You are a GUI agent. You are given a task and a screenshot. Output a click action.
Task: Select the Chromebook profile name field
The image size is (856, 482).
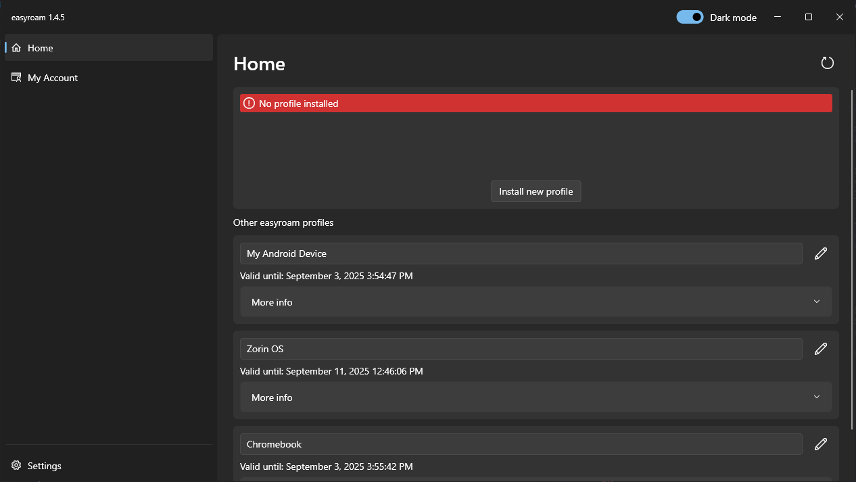coord(521,443)
